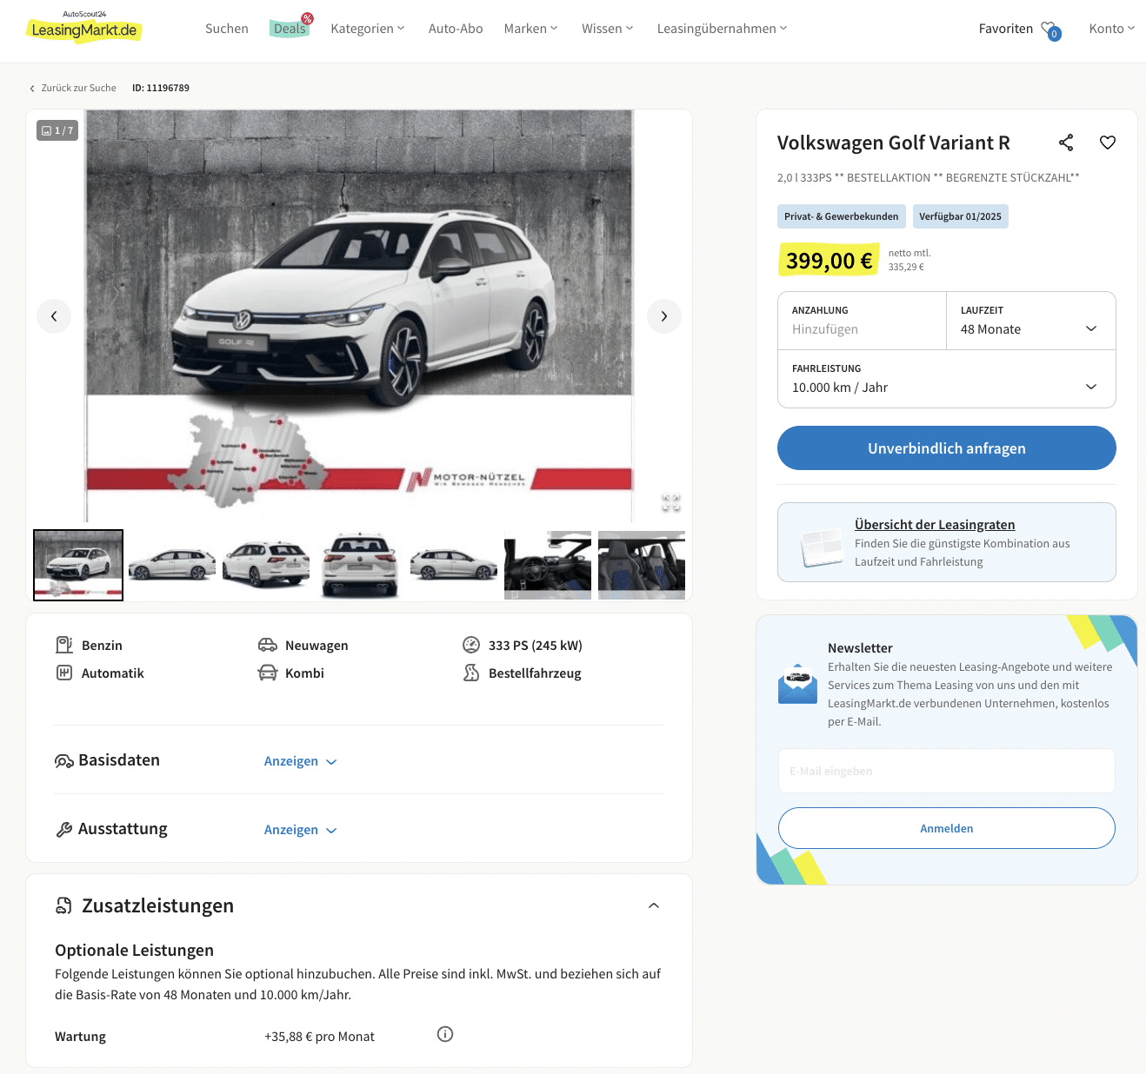Click Unverbindlich anfragen button
Screen dimensions: 1146x1074
[x=946, y=448]
